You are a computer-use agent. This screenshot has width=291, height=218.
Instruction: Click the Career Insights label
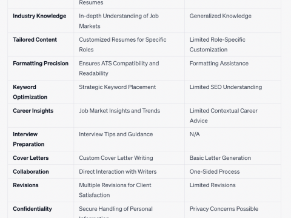point(33,111)
